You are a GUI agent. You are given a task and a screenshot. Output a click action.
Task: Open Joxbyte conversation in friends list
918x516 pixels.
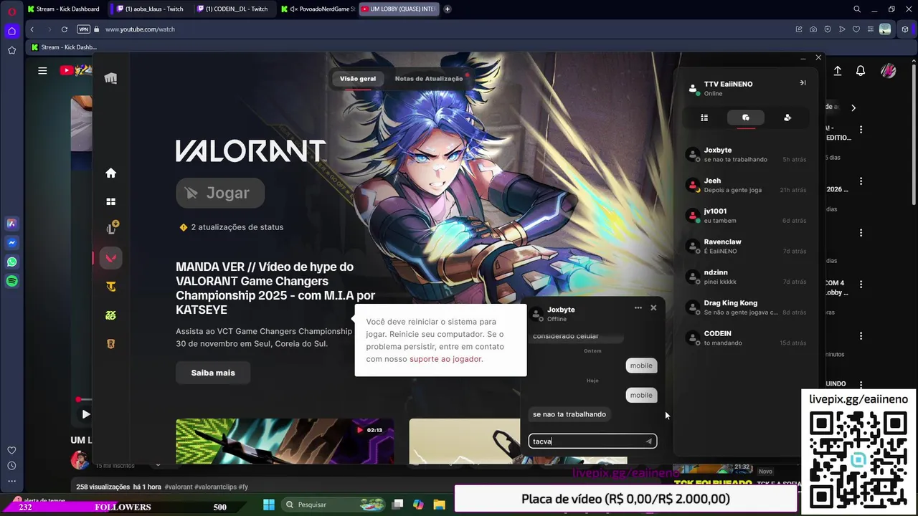[x=746, y=155]
